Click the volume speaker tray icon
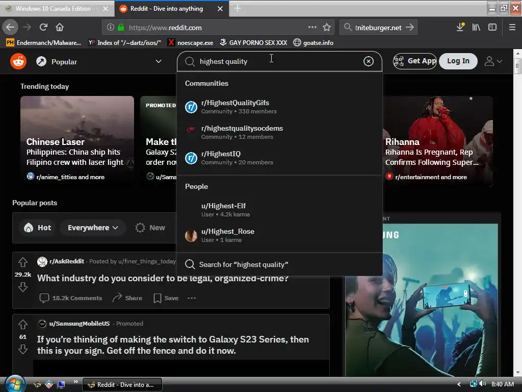 coord(482,384)
